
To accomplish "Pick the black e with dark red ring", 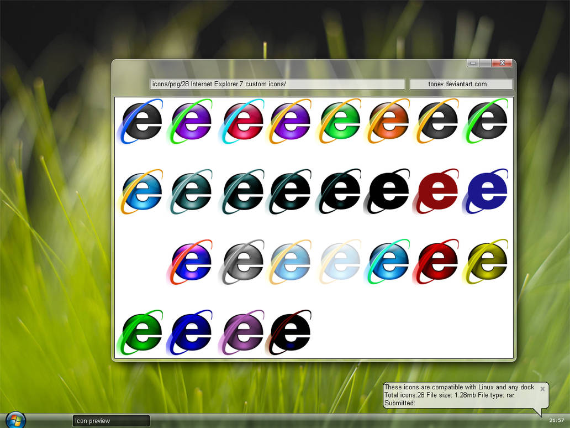I will point(290,332).
